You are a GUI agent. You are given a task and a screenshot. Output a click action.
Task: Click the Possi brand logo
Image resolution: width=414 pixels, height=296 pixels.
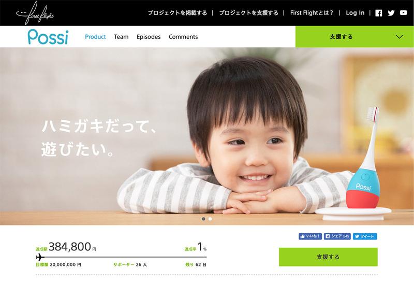point(48,37)
